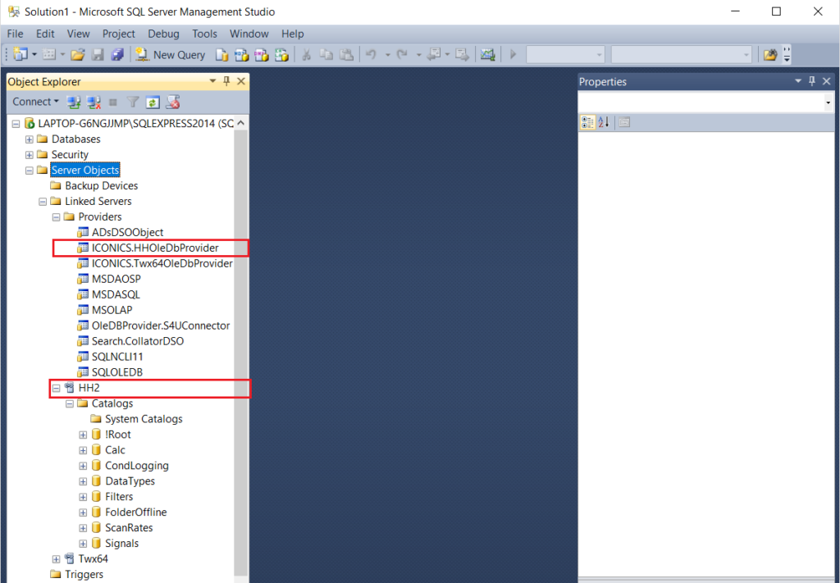840x583 pixels.
Task: Open the Debug menu
Action: (163, 33)
